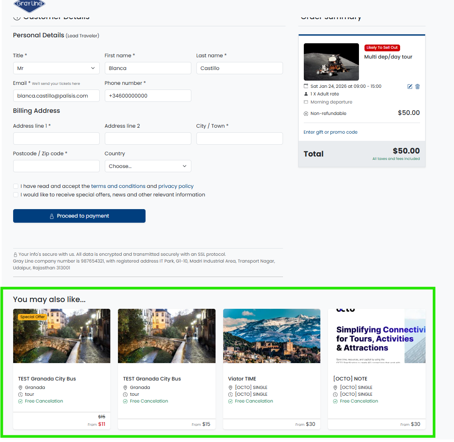Open the Viator TIME card title
Screen dimensions: 454x442
pyautogui.click(x=242, y=379)
